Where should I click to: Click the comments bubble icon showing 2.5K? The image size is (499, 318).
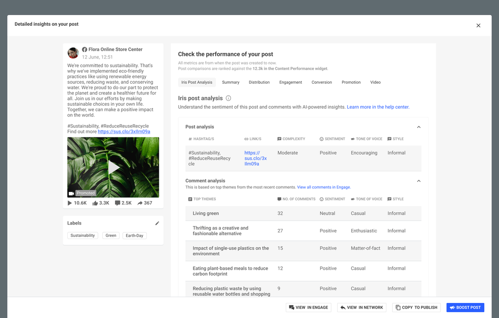[117, 203]
